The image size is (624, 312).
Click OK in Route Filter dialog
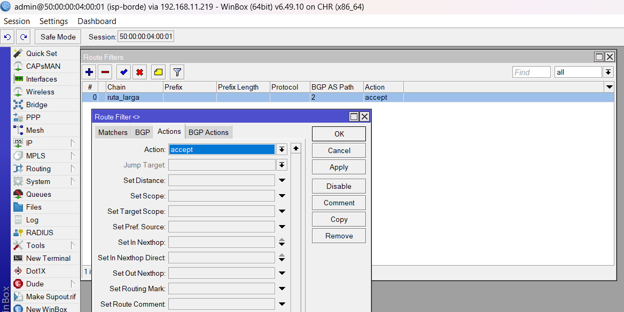[339, 134]
